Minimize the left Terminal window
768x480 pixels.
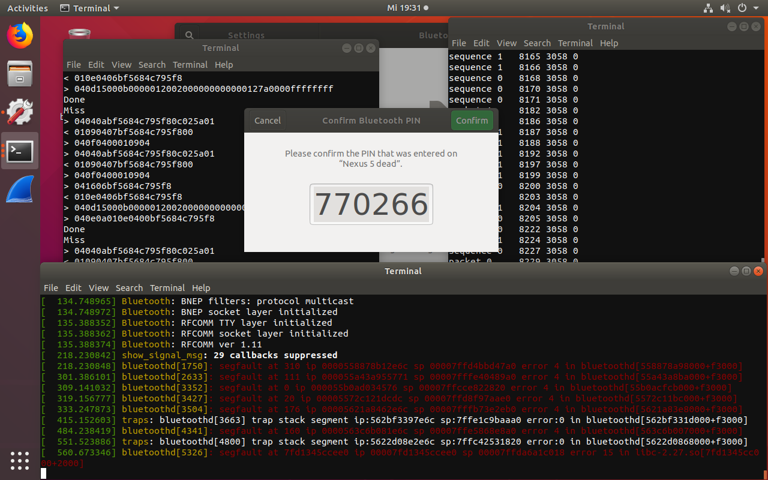[347, 48]
